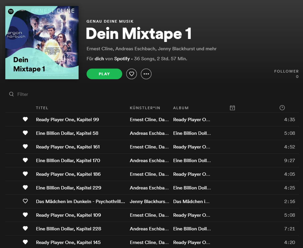Like Das Mädchen im Dunkeln track

tap(25, 201)
